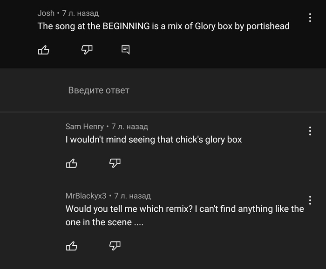Screen dimensions: 326x269
Task: Click the timestamp on Josh's comment
Action: tap(81, 13)
